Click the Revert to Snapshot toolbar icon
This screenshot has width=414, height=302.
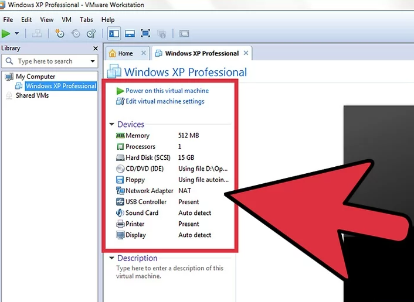[x=76, y=33]
